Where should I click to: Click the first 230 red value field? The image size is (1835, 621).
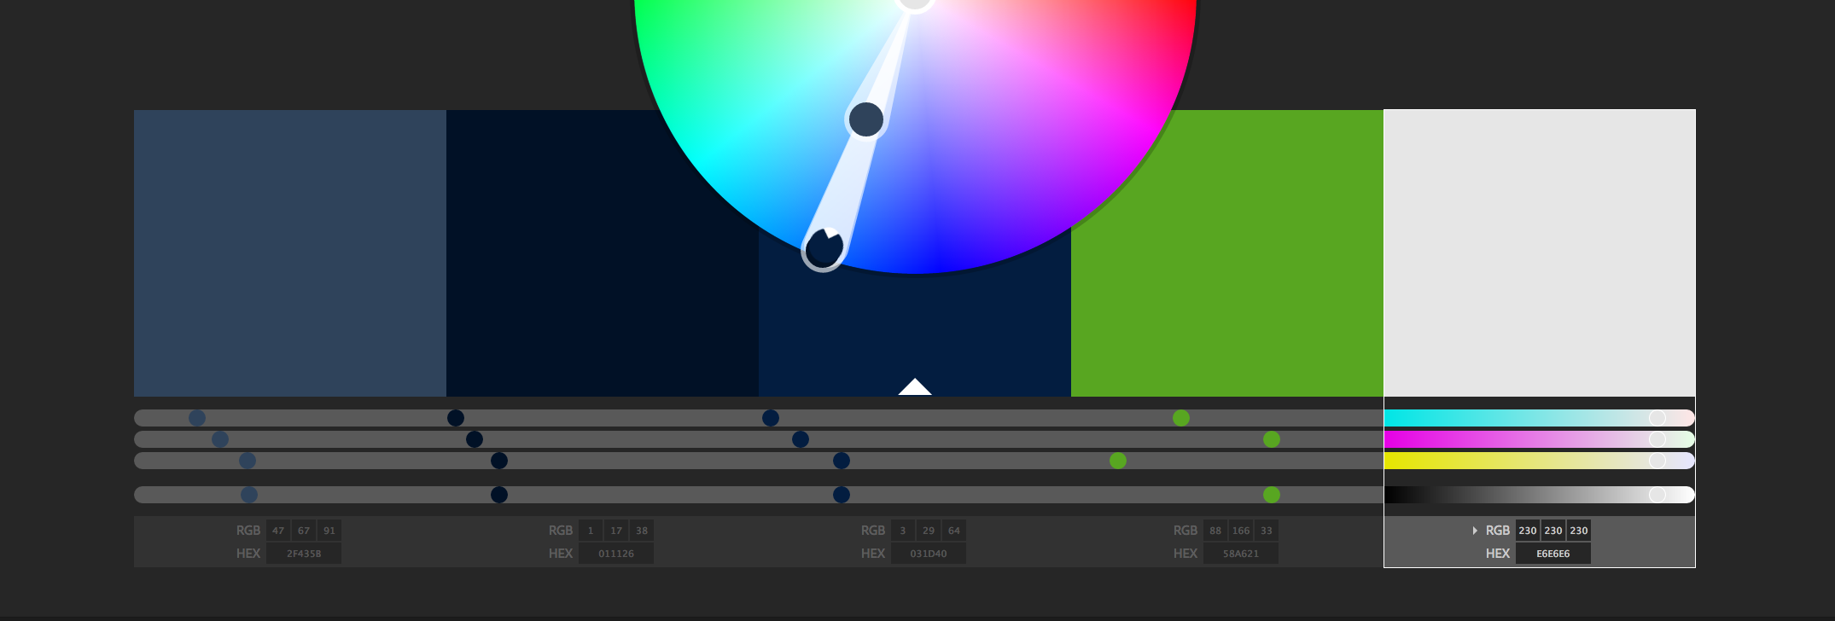click(1528, 531)
